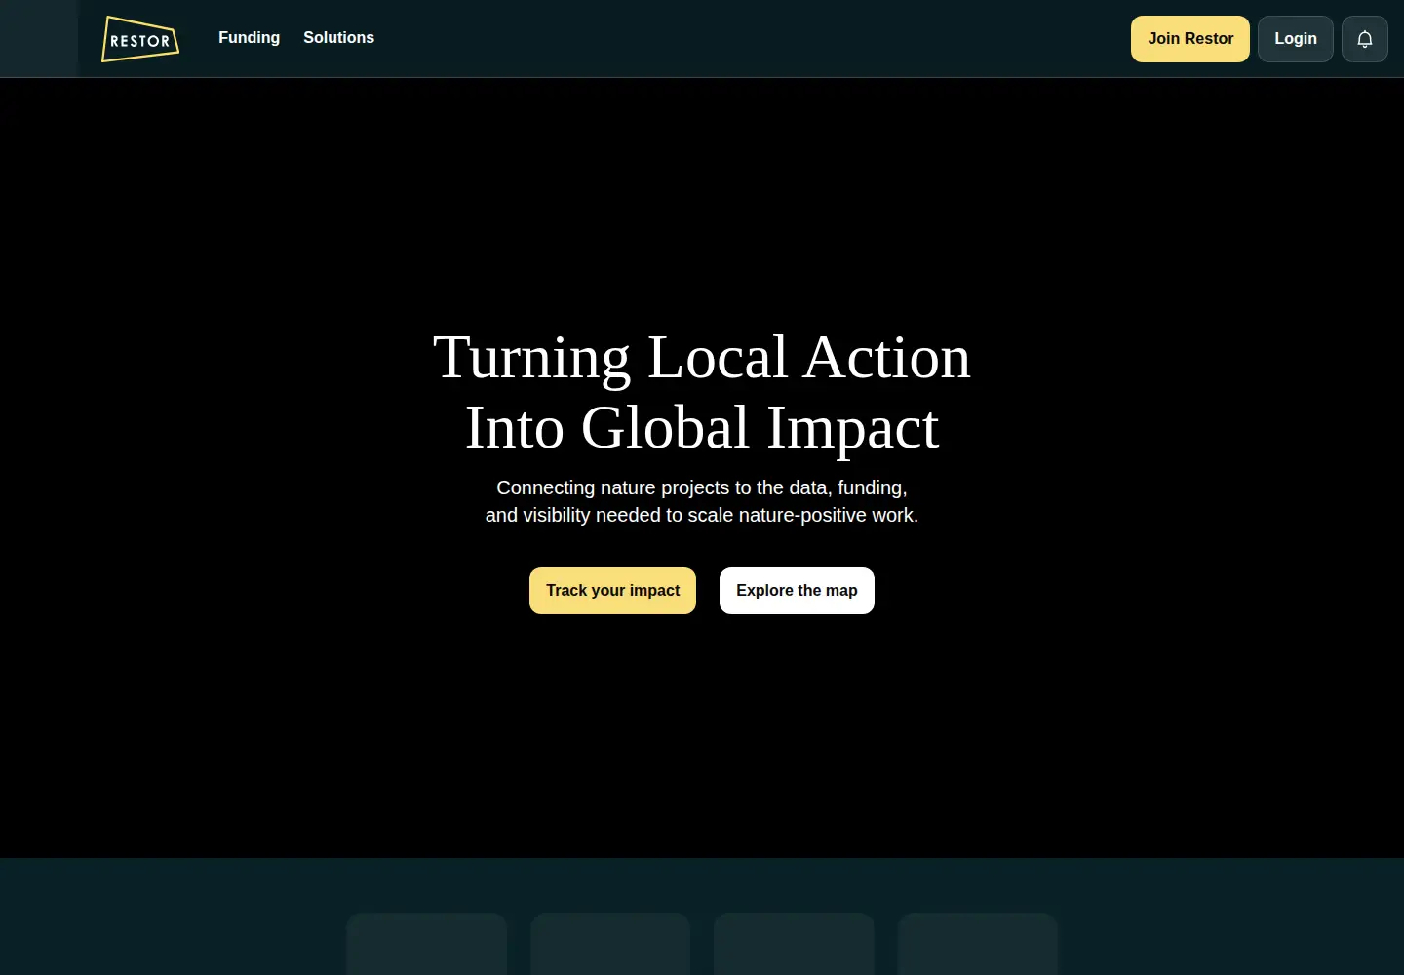Click the Join Restor button
Image resolution: width=1404 pixels, height=975 pixels.
[1190, 39]
